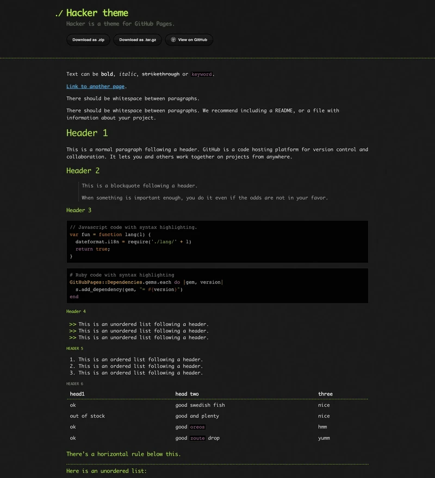Click the italic word 'italic'
This screenshot has width=435, height=478.
(x=127, y=74)
